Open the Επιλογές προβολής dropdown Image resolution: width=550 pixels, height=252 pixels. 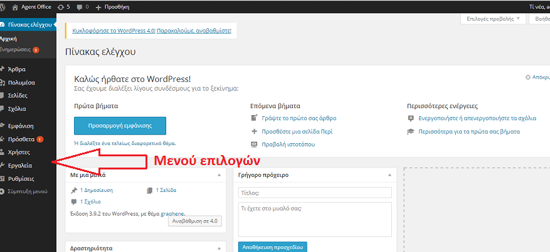click(x=493, y=19)
